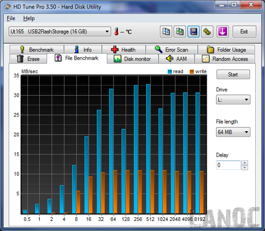265x231 pixels.
Task: Click the 512 x-axis label
Action: coord(150,219)
